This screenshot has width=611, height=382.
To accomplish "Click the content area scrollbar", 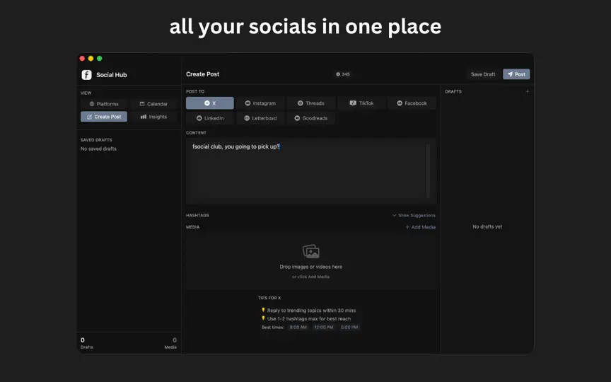I will pyautogui.click(x=428, y=171).
